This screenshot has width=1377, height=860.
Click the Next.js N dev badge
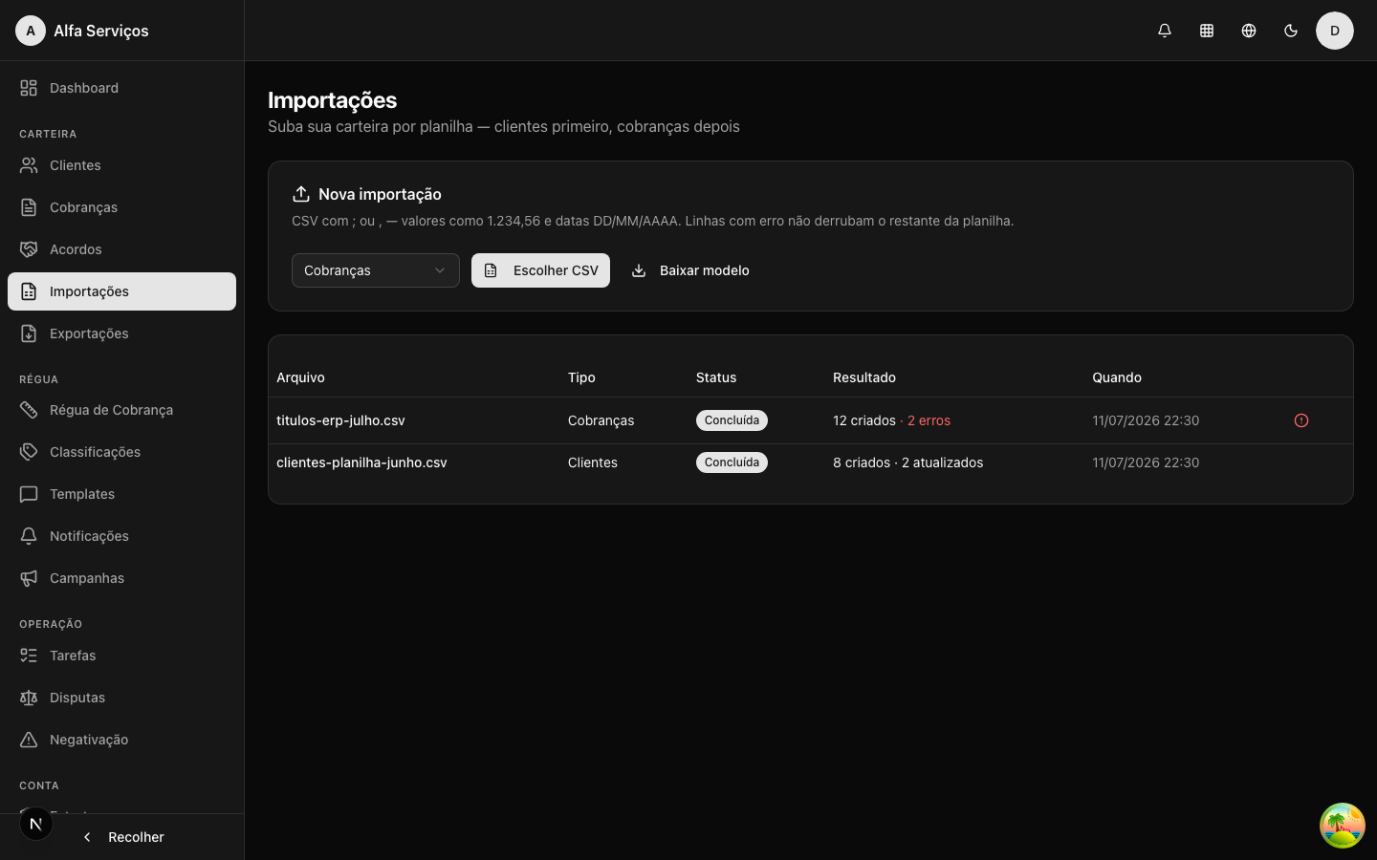(36, 824)
